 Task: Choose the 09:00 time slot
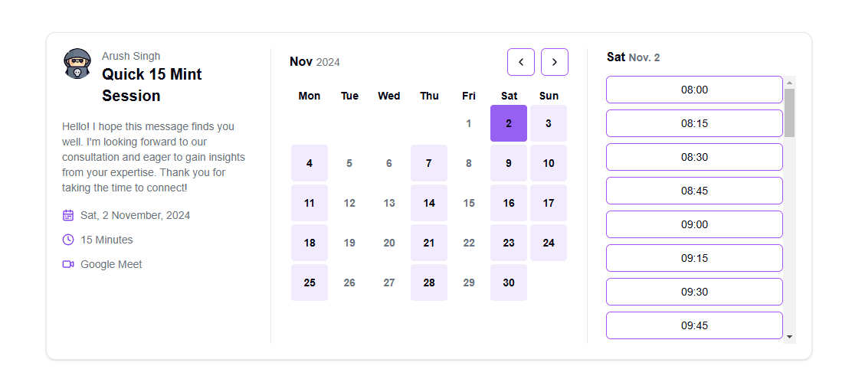coord(694,224)
